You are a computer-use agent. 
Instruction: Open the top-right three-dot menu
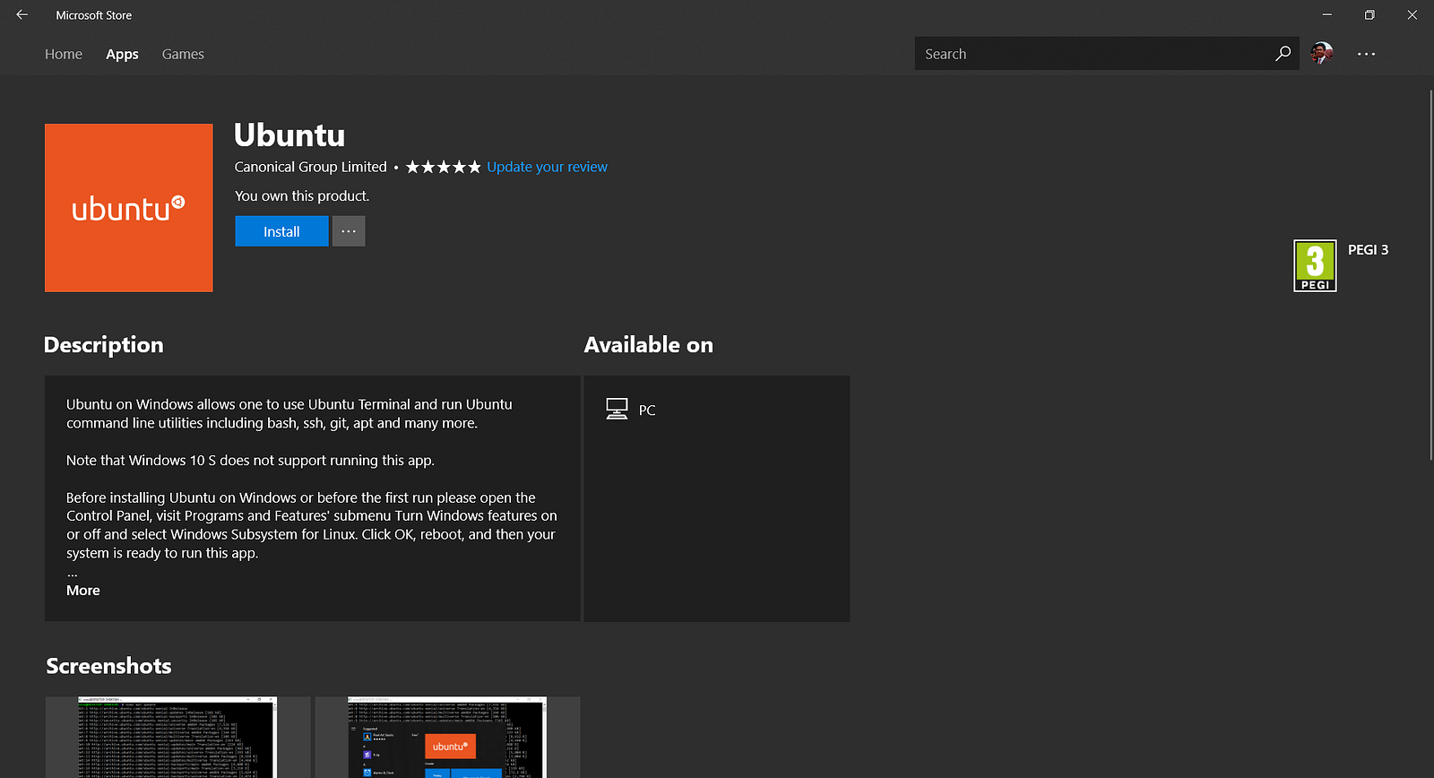[x=1366, y=54]
